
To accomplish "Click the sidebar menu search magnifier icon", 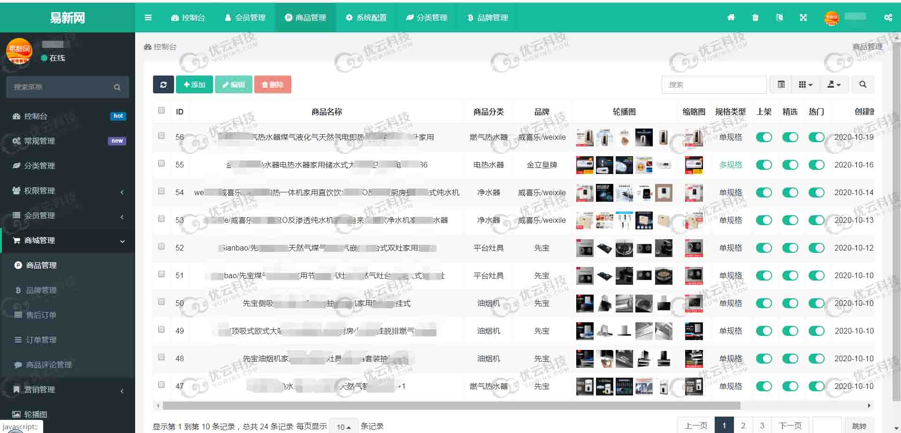I will [117, 87].
